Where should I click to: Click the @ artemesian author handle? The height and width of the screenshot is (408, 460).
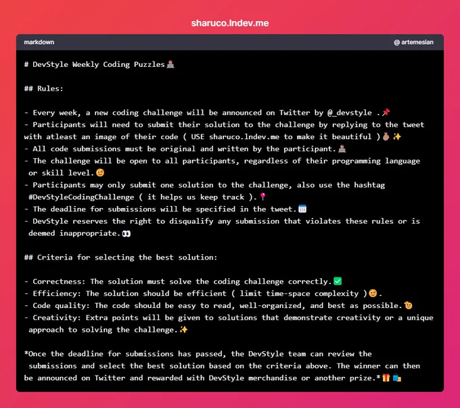413,42
